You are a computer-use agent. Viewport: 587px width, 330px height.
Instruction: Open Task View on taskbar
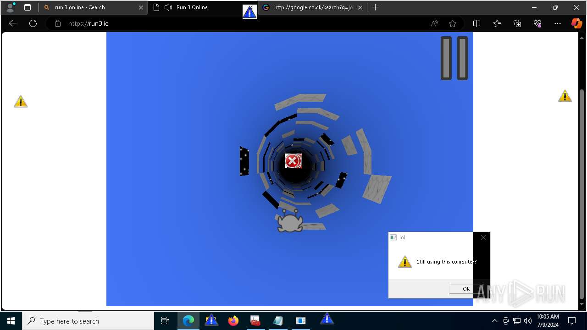coord(165,321)
